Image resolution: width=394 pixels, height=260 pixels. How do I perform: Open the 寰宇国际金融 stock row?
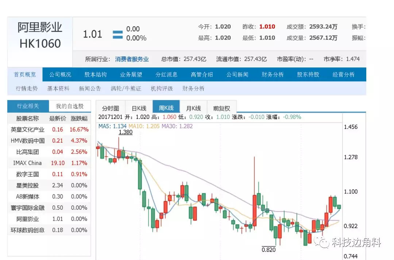[x=49, y=208]
